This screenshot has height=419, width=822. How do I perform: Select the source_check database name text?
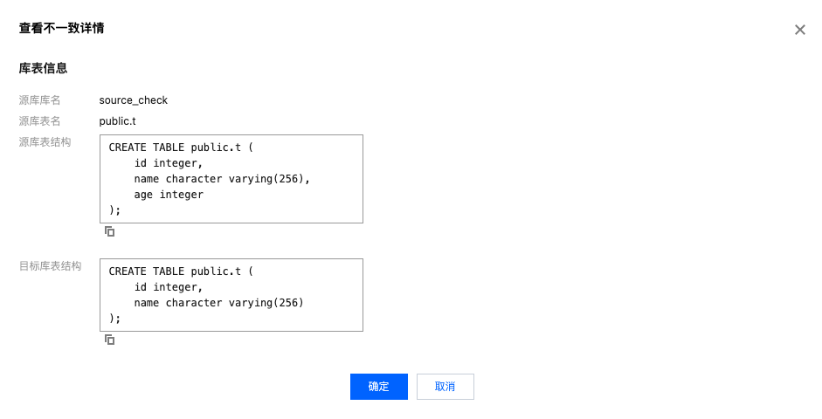(134, 100)
